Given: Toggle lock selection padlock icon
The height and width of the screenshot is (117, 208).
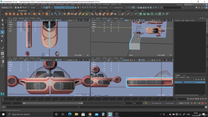Looking at the screenshot, I should (76, 7).
